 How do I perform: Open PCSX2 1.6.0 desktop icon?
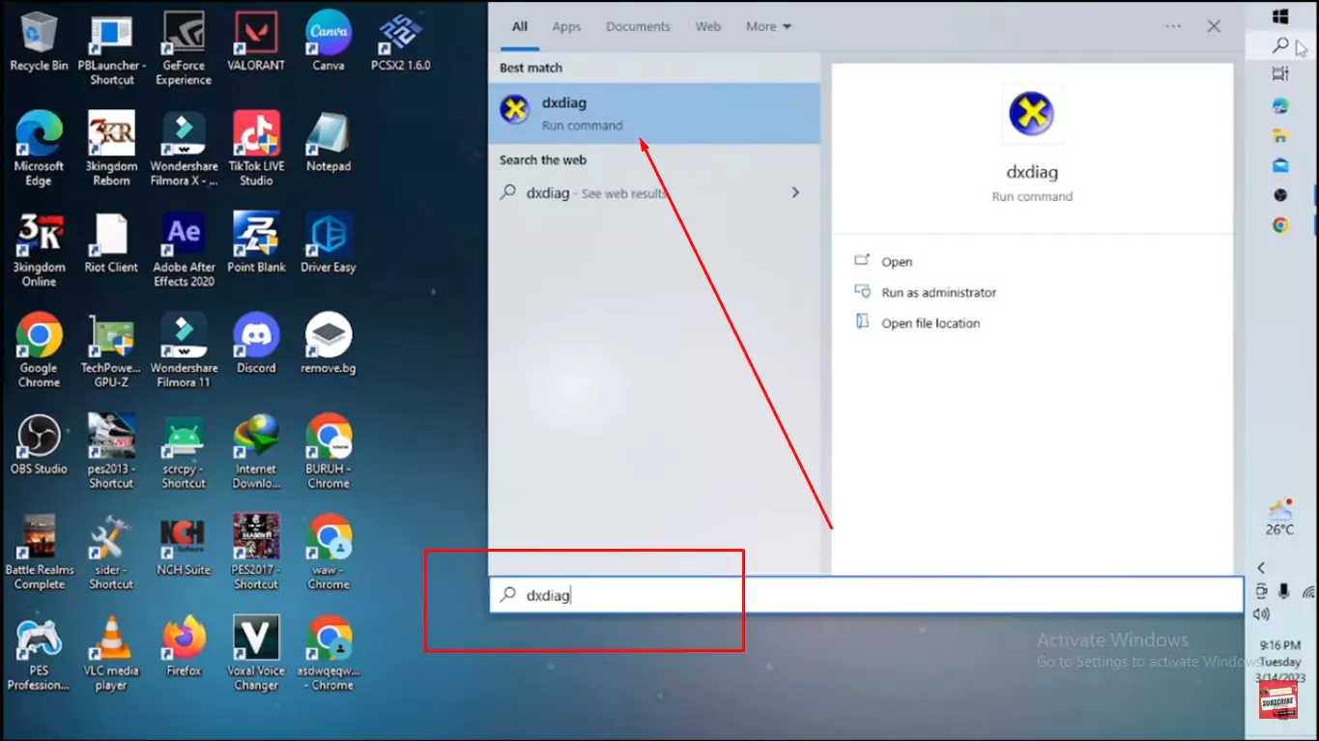pos(400,42)
